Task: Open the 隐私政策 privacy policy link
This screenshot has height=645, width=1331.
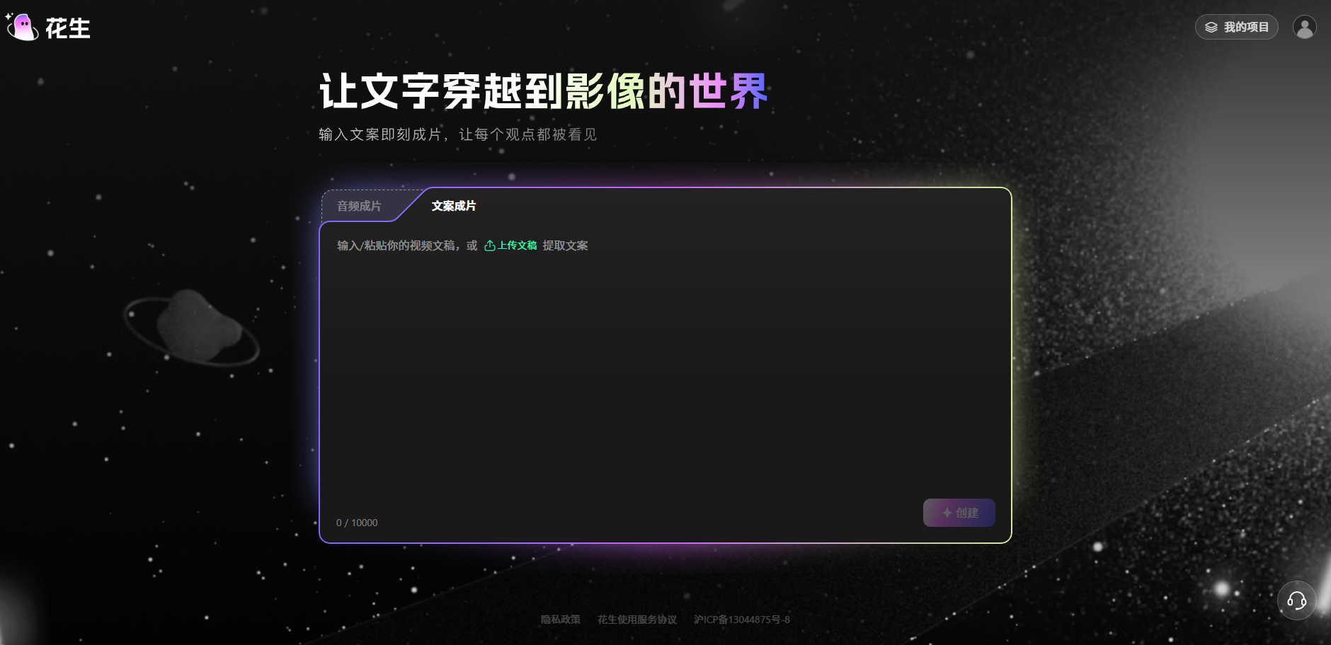Action: (560, 620)
